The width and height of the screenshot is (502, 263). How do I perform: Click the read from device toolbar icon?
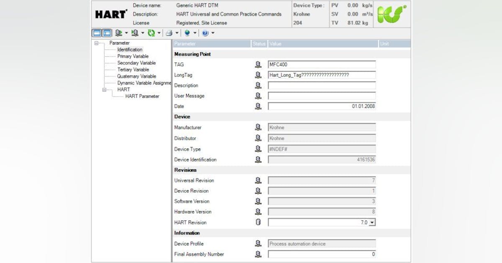click(x=119, y=33)
